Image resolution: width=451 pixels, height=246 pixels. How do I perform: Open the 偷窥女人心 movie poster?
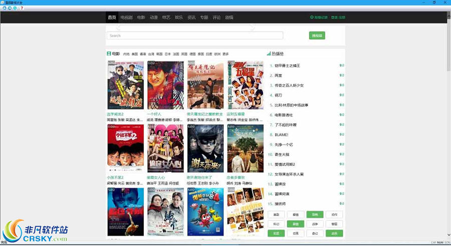click(165, 148)
